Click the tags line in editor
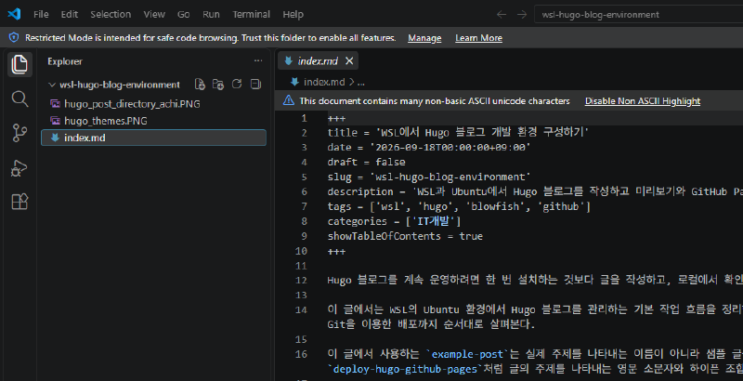The width and height of the screenshot is (743, 381). coord(459,206)
